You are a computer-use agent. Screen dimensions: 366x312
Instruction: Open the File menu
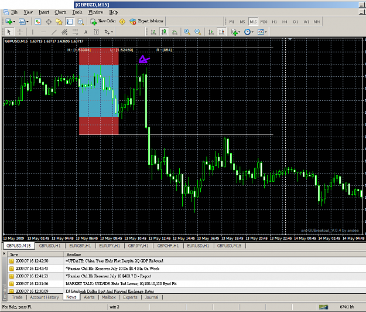click(15, 12)
